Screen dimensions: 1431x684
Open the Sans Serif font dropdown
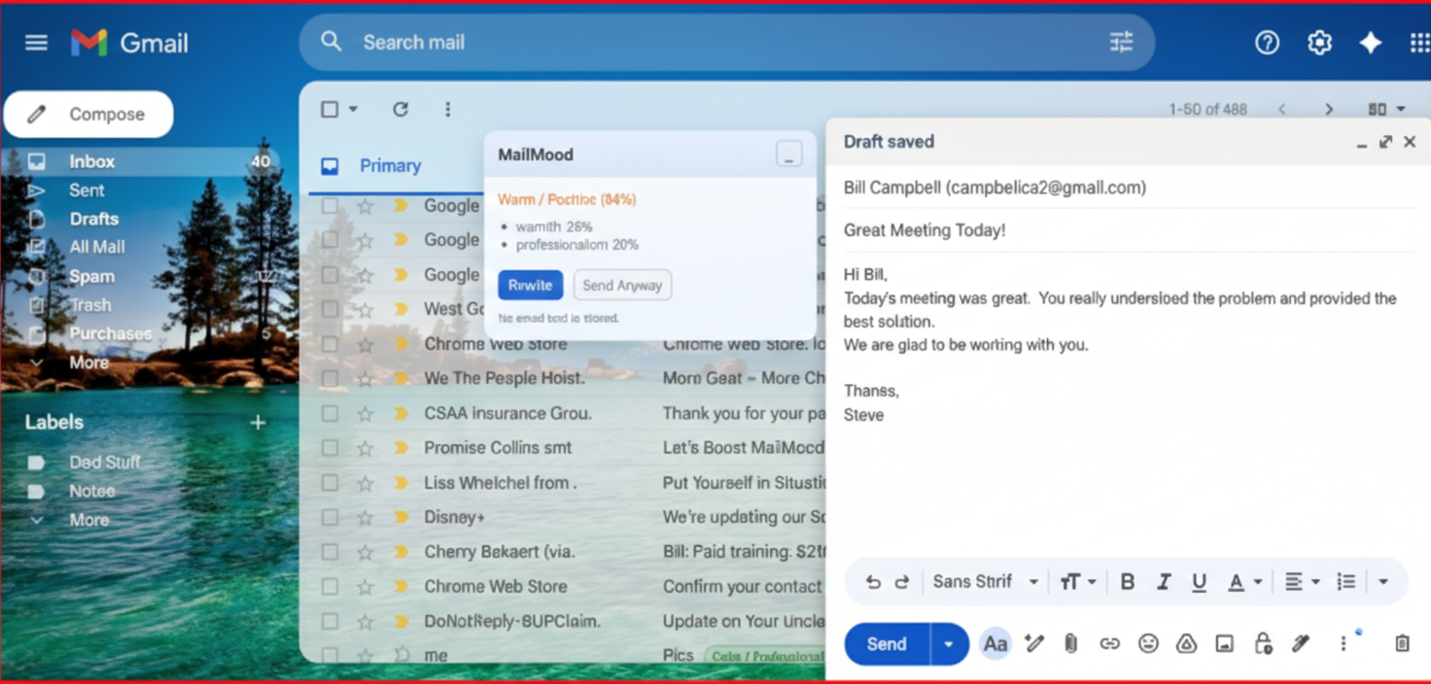[975, 581]
